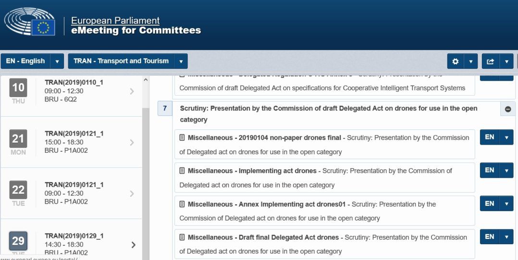This screenshot has width=518, height=260.
Task: Click the document icon beside Draft final Delegated Act
Action: tap(182, 237)
